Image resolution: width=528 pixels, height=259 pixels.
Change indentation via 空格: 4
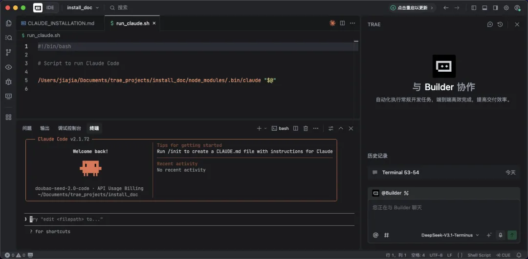click(x=418, y=255)
